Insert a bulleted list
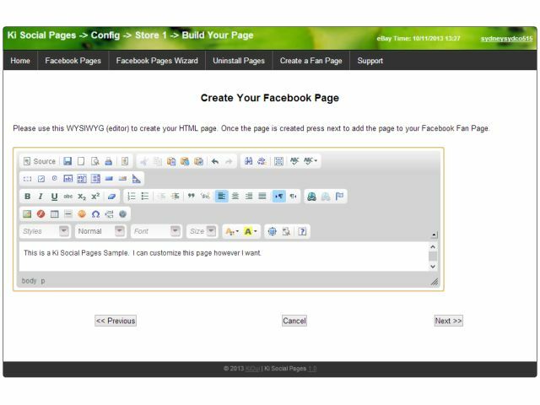This screenshot has height=405, width=540. tap(145, 197)
